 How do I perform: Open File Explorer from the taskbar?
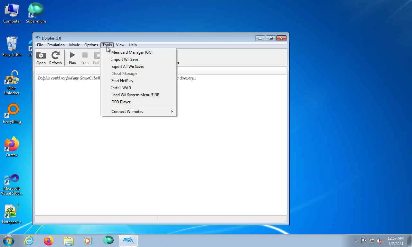click(x=69, y=241)
